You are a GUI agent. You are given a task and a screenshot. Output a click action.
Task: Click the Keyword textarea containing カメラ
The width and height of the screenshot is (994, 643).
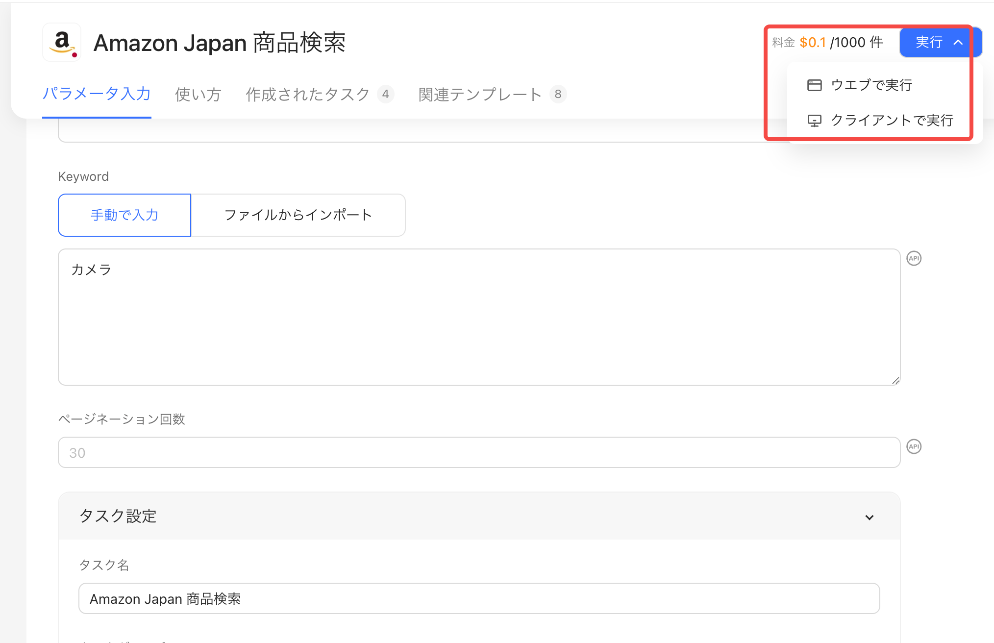pyautogui.click(x=479, y=317)
